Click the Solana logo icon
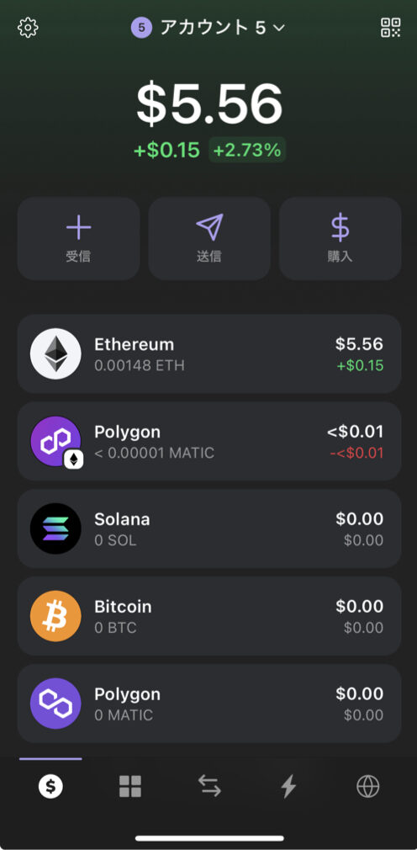417x850 pixels. coord(55,529)
